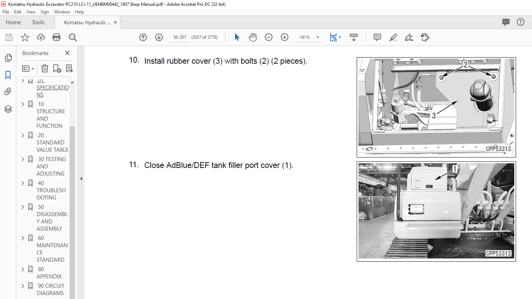The width and height of the screenshot is (532, 299).
Task: Expand the 20 Standard Value Table bookmark
Action: click(x=23, y=135)
